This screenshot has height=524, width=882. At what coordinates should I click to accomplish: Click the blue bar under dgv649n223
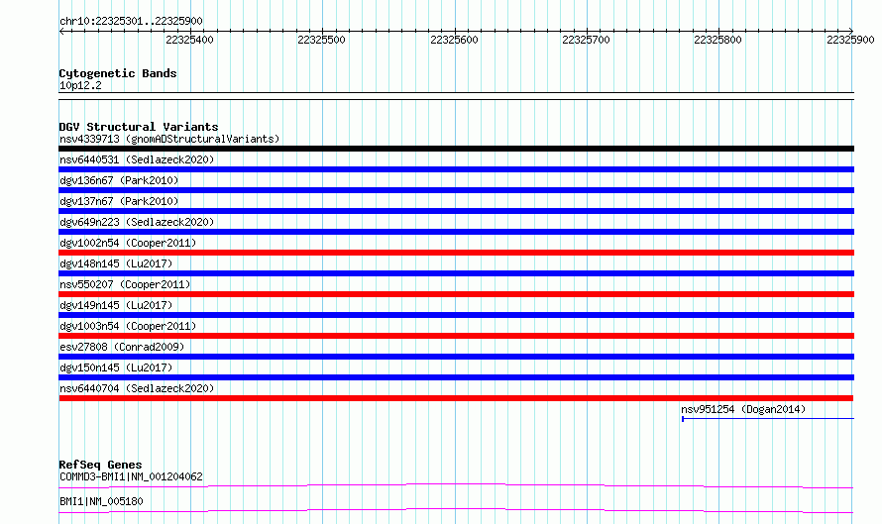tap(456, 232)
